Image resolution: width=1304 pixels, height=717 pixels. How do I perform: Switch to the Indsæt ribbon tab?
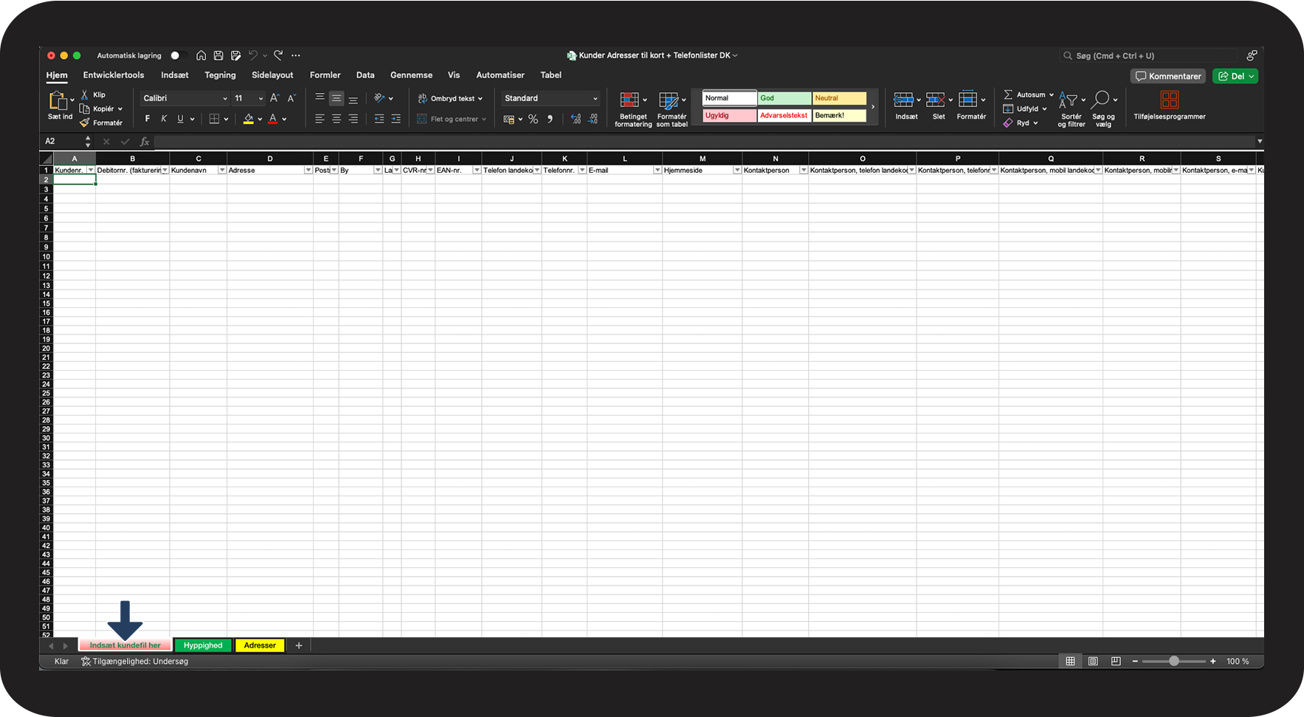coord(175,75)
